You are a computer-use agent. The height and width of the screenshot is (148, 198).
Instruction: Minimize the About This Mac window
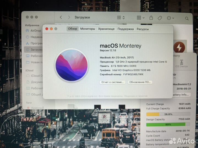pos(51,29)
